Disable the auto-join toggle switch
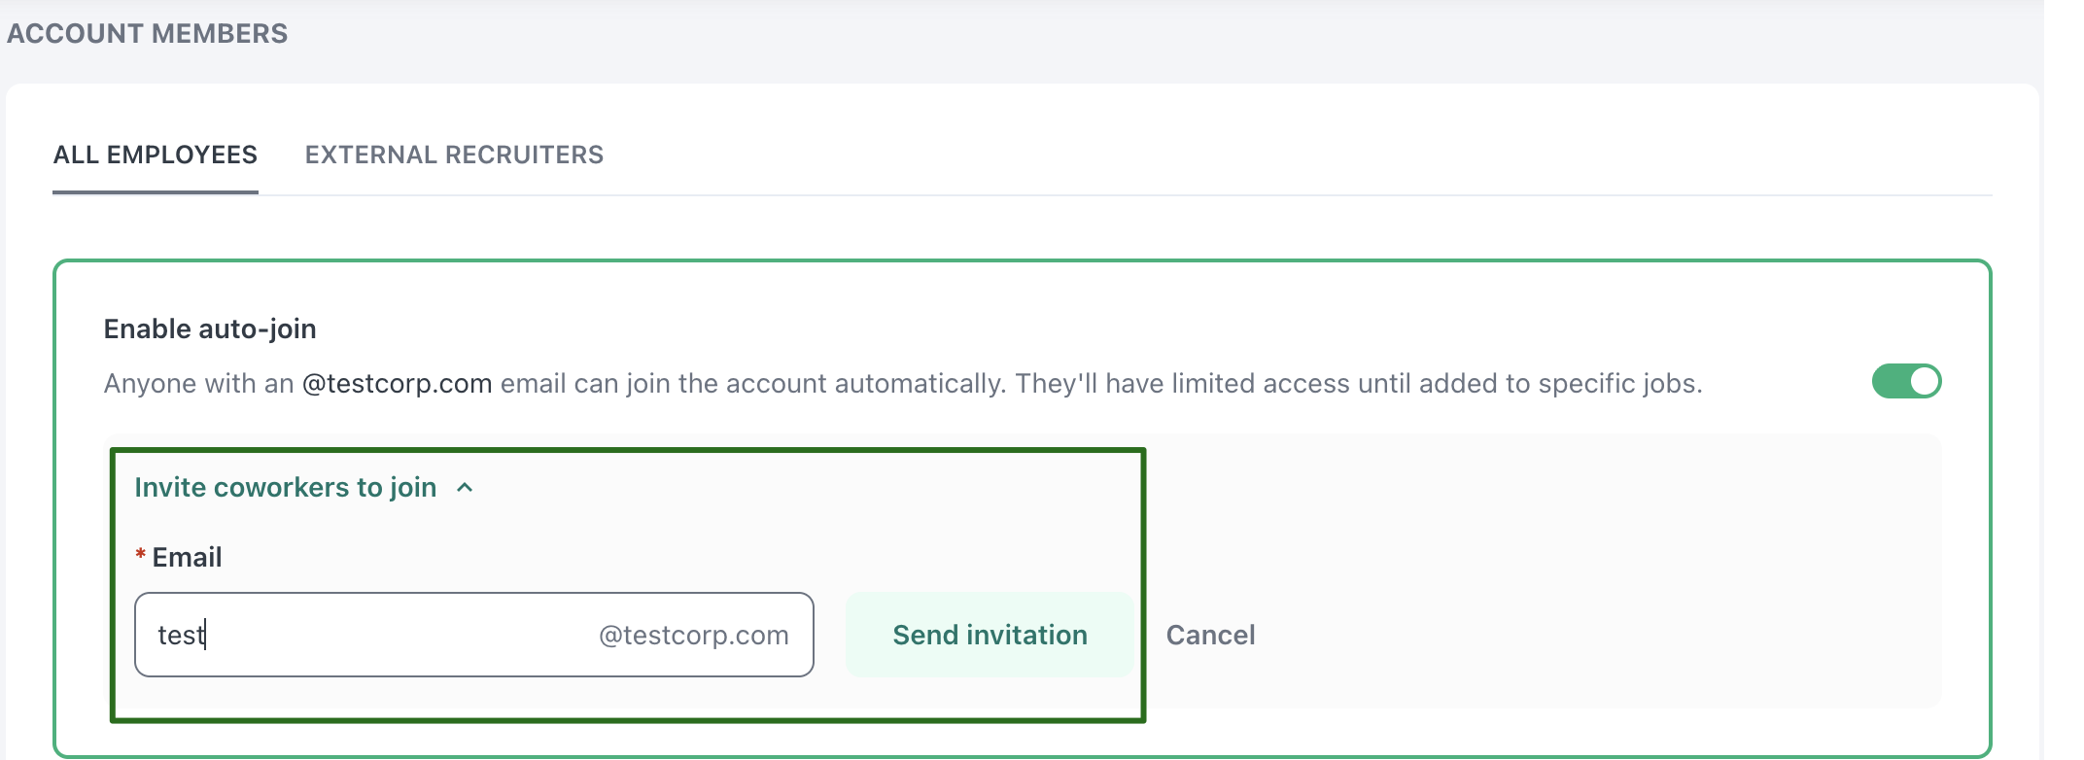 [1906, 382]
